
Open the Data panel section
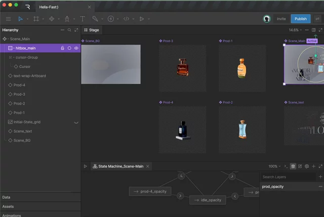(x=40, y=197)
